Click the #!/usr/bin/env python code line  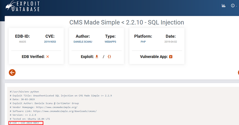click(24, 92)
